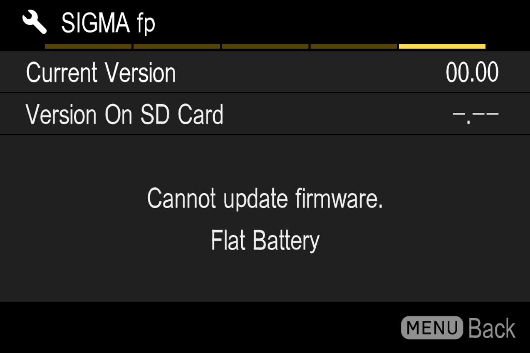Switch to the second setup page tab
Image resolution: width=530 pixels, height=353 pixels.
tap(177, 46)
